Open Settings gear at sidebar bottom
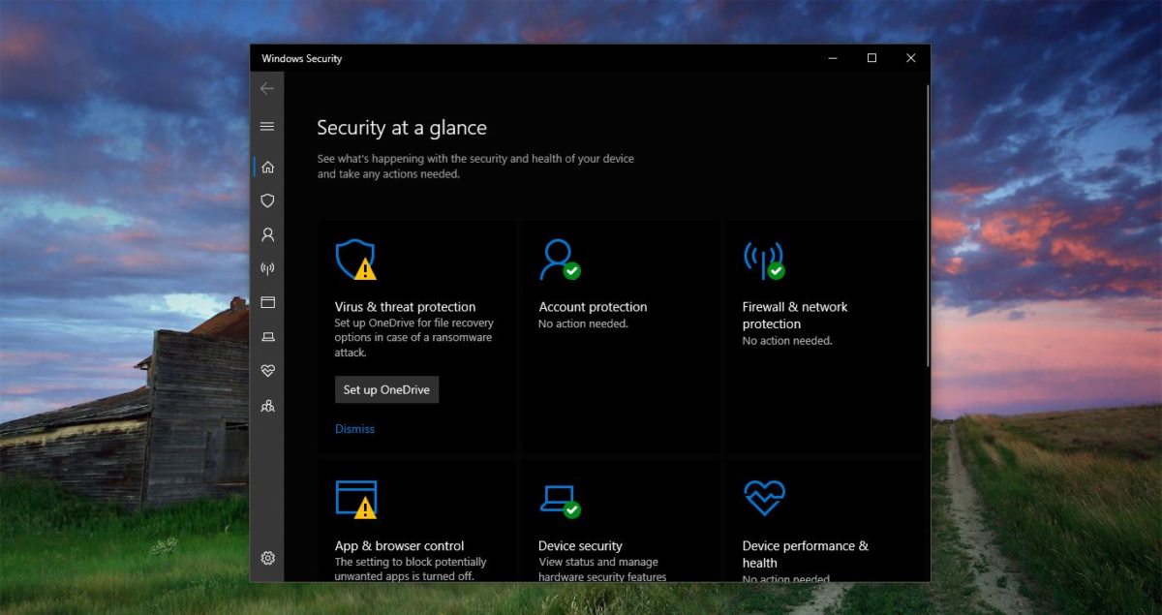Screen dimensions: 1162x615 [267, 558]
